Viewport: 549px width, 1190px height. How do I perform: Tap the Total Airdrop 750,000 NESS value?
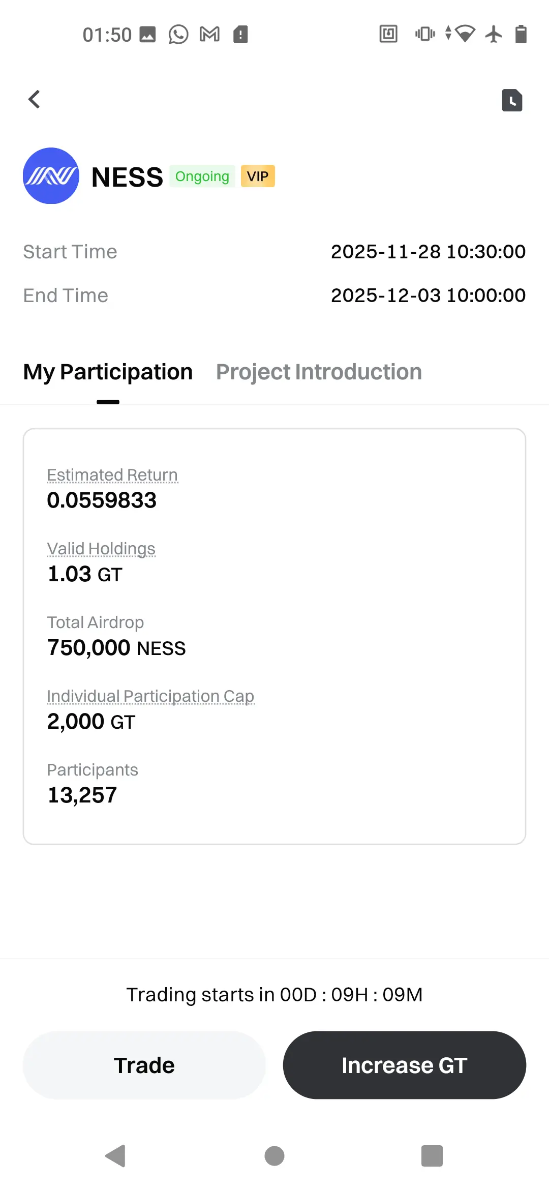tap(116, 648)
